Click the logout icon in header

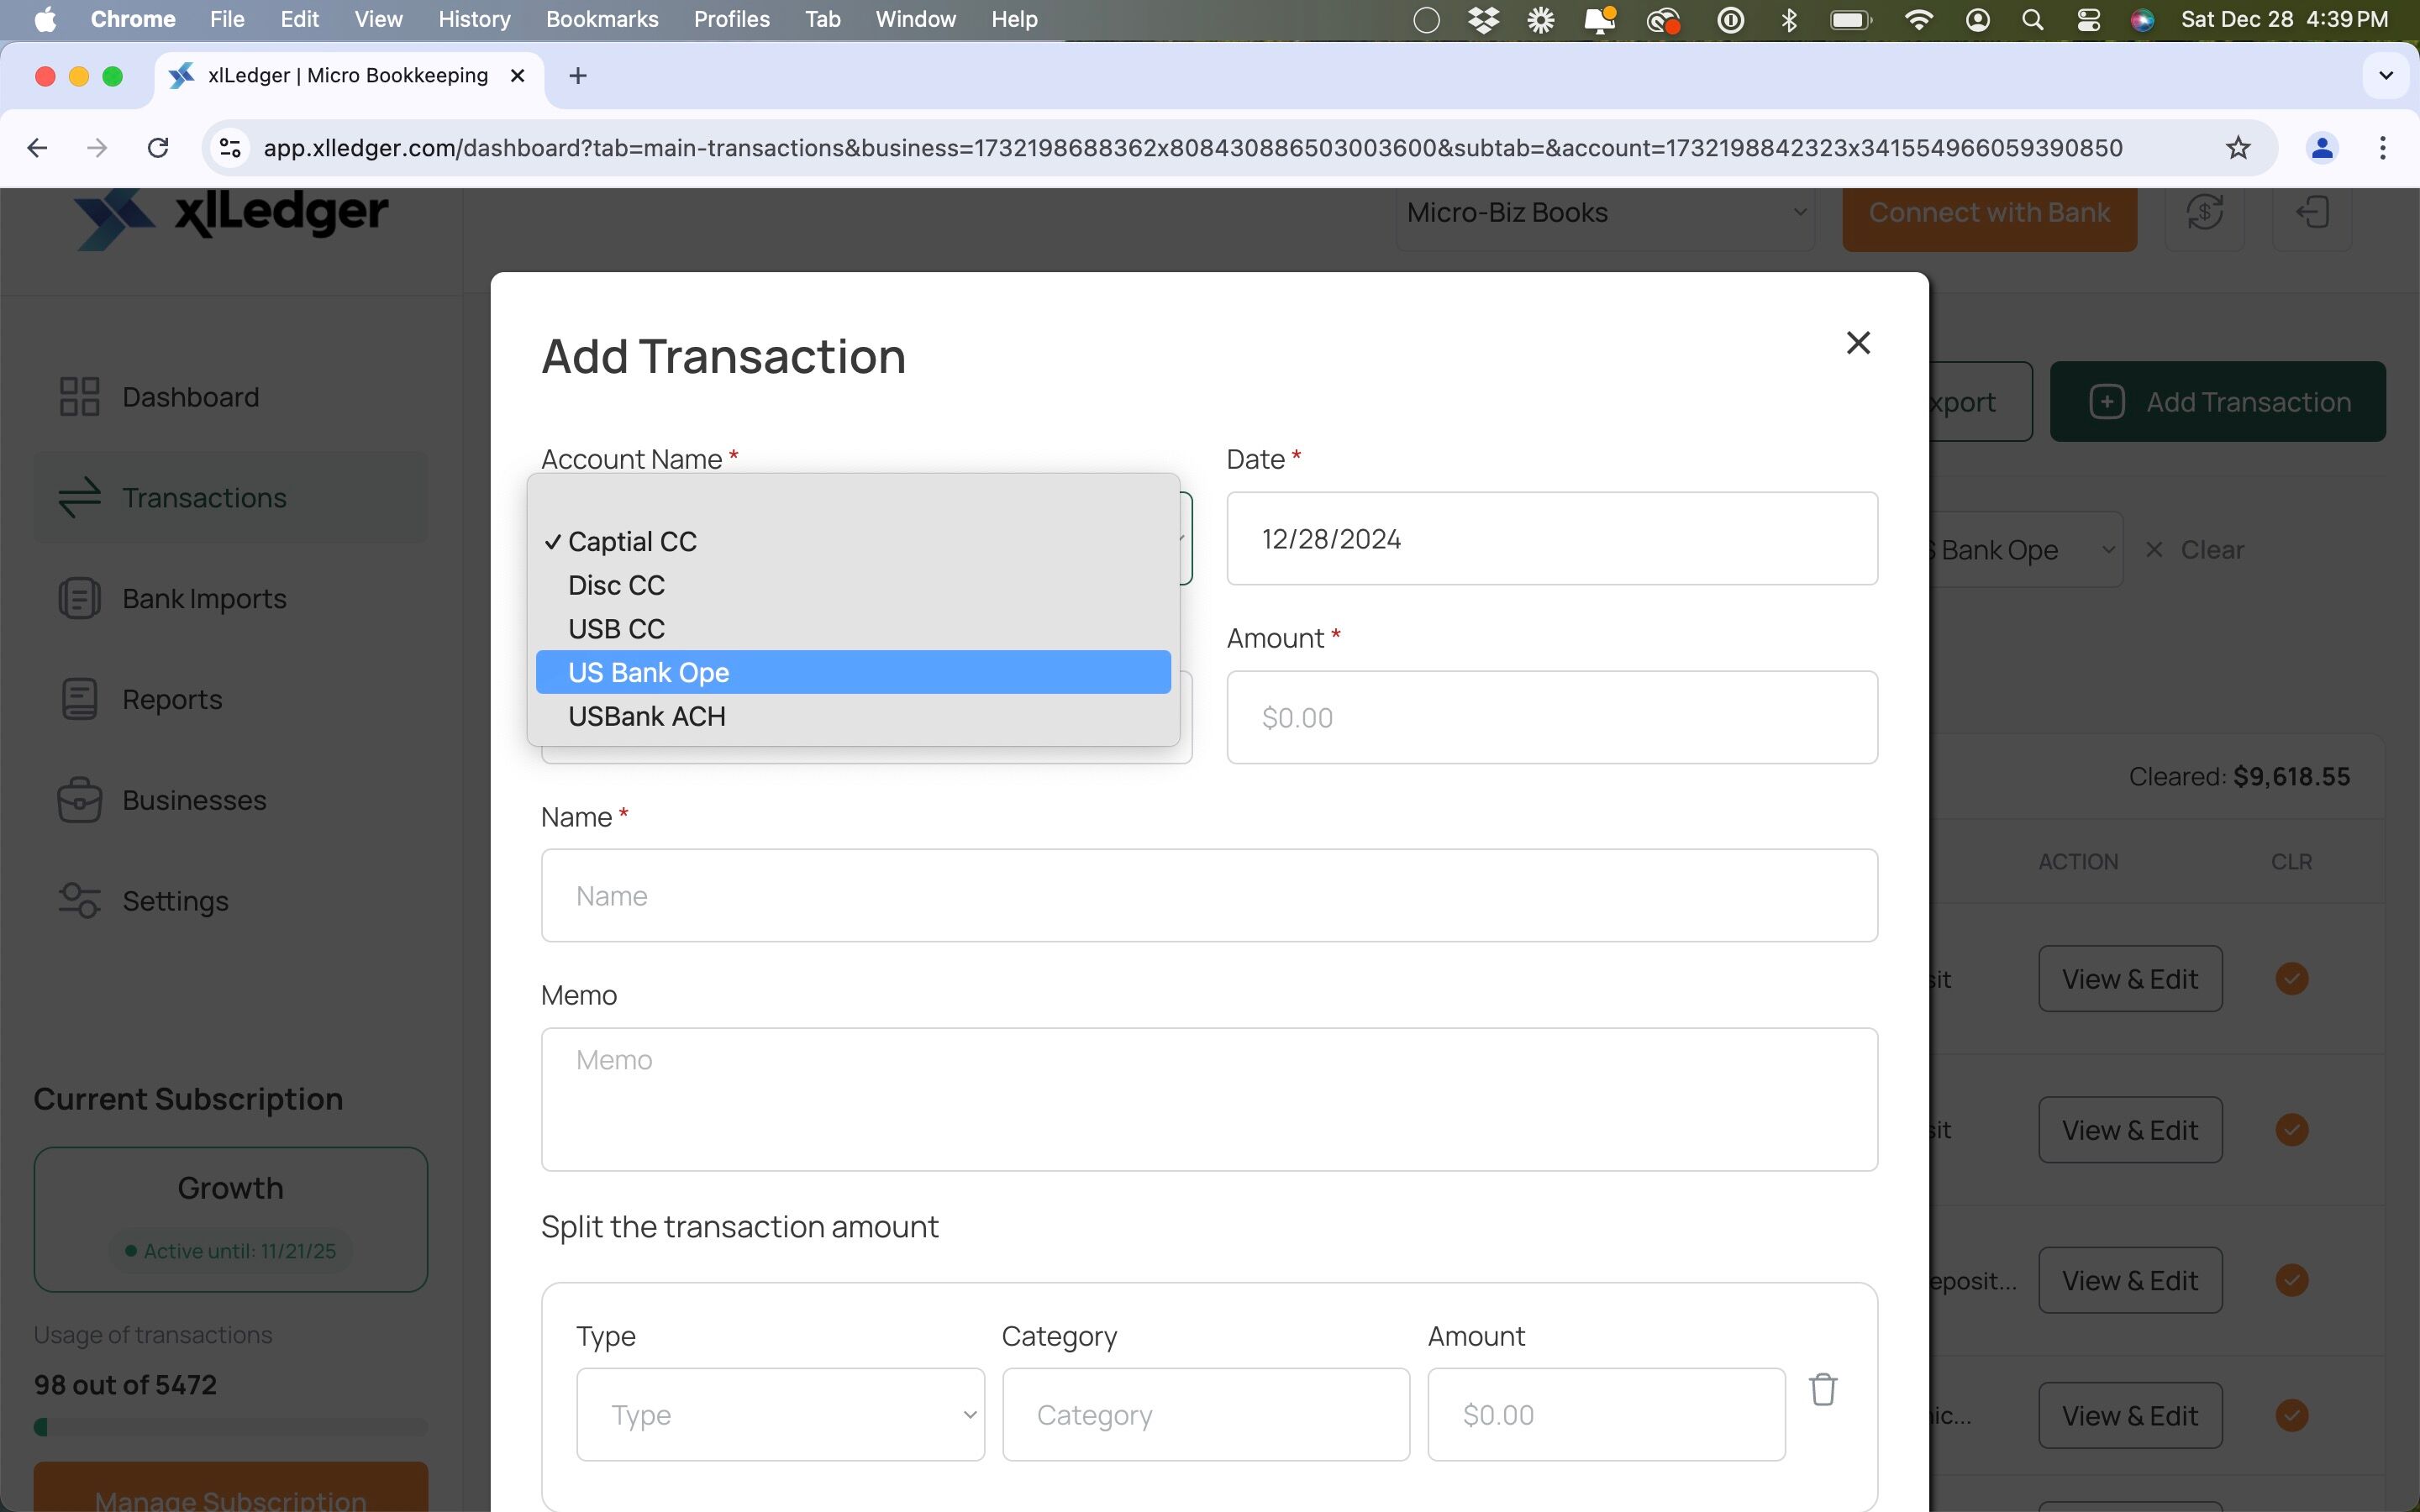(2311, 212)
